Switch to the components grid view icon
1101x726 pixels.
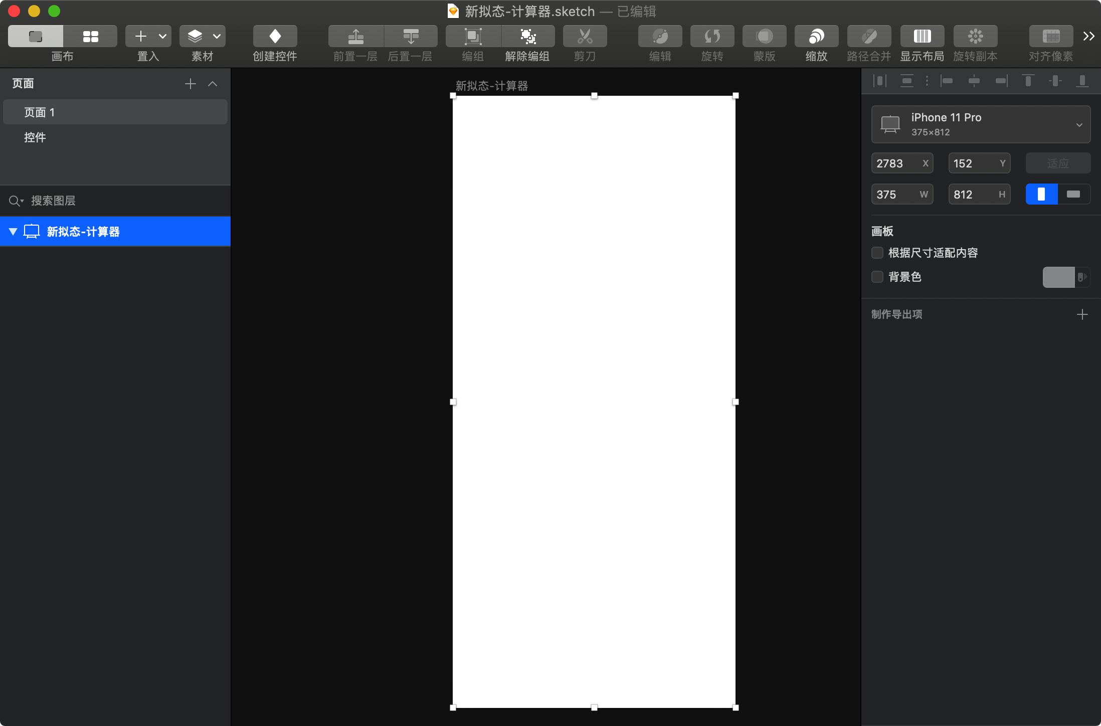90,36
